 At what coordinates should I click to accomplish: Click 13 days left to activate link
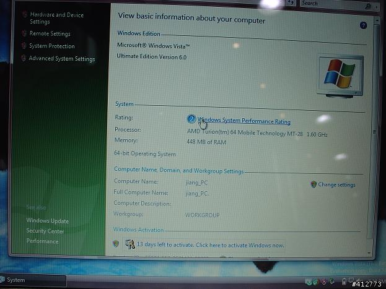pos(211,245)
